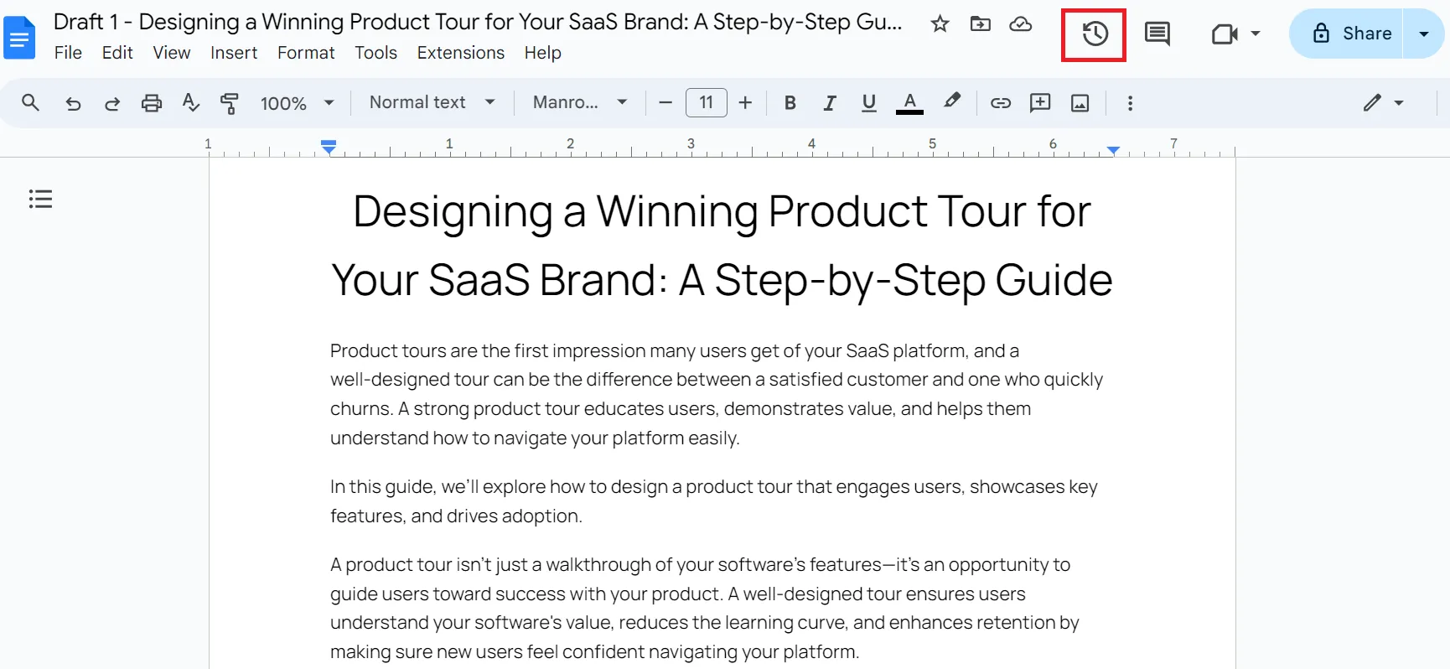The height and width of the screenshot is (669, 1450).
Task: Open the comments panel icon
Action: tap(1157, 34)
